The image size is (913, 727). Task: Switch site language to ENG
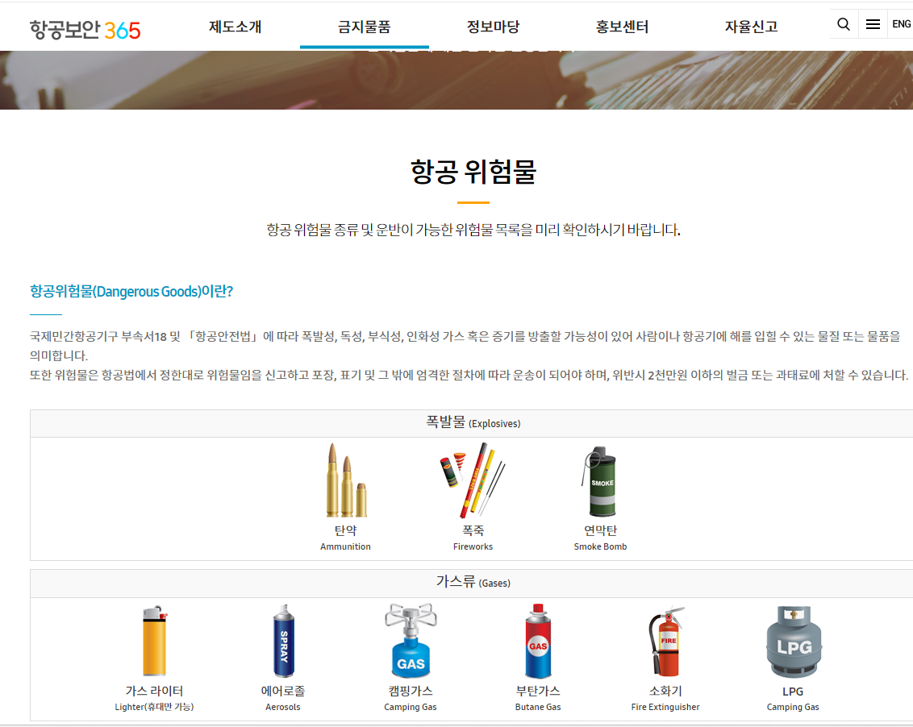(901, 23)
